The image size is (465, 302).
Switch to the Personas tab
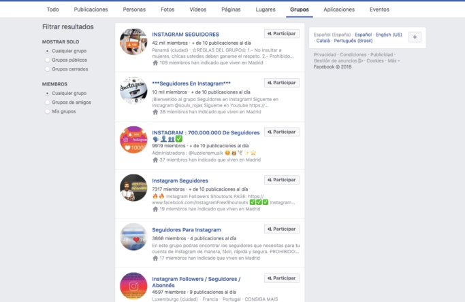pyautogui.click(x=134, y=10)
